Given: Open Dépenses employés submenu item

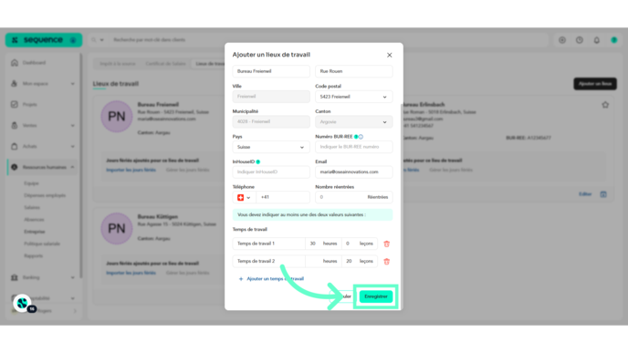Looking at the screenshot, I should (x=45, y=195).
